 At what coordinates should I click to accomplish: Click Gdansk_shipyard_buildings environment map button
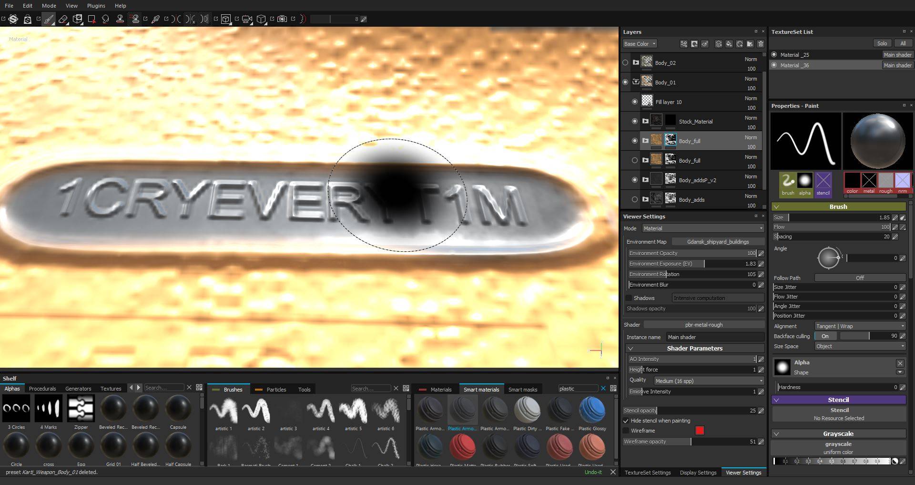coord(718,242)
